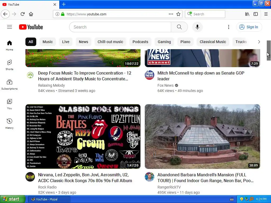Select the Gaming filter chip

point(164,42)
